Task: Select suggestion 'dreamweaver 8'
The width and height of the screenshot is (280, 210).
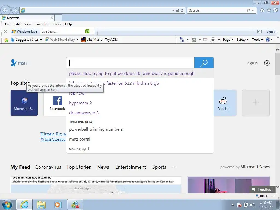Action: point(140,113)
